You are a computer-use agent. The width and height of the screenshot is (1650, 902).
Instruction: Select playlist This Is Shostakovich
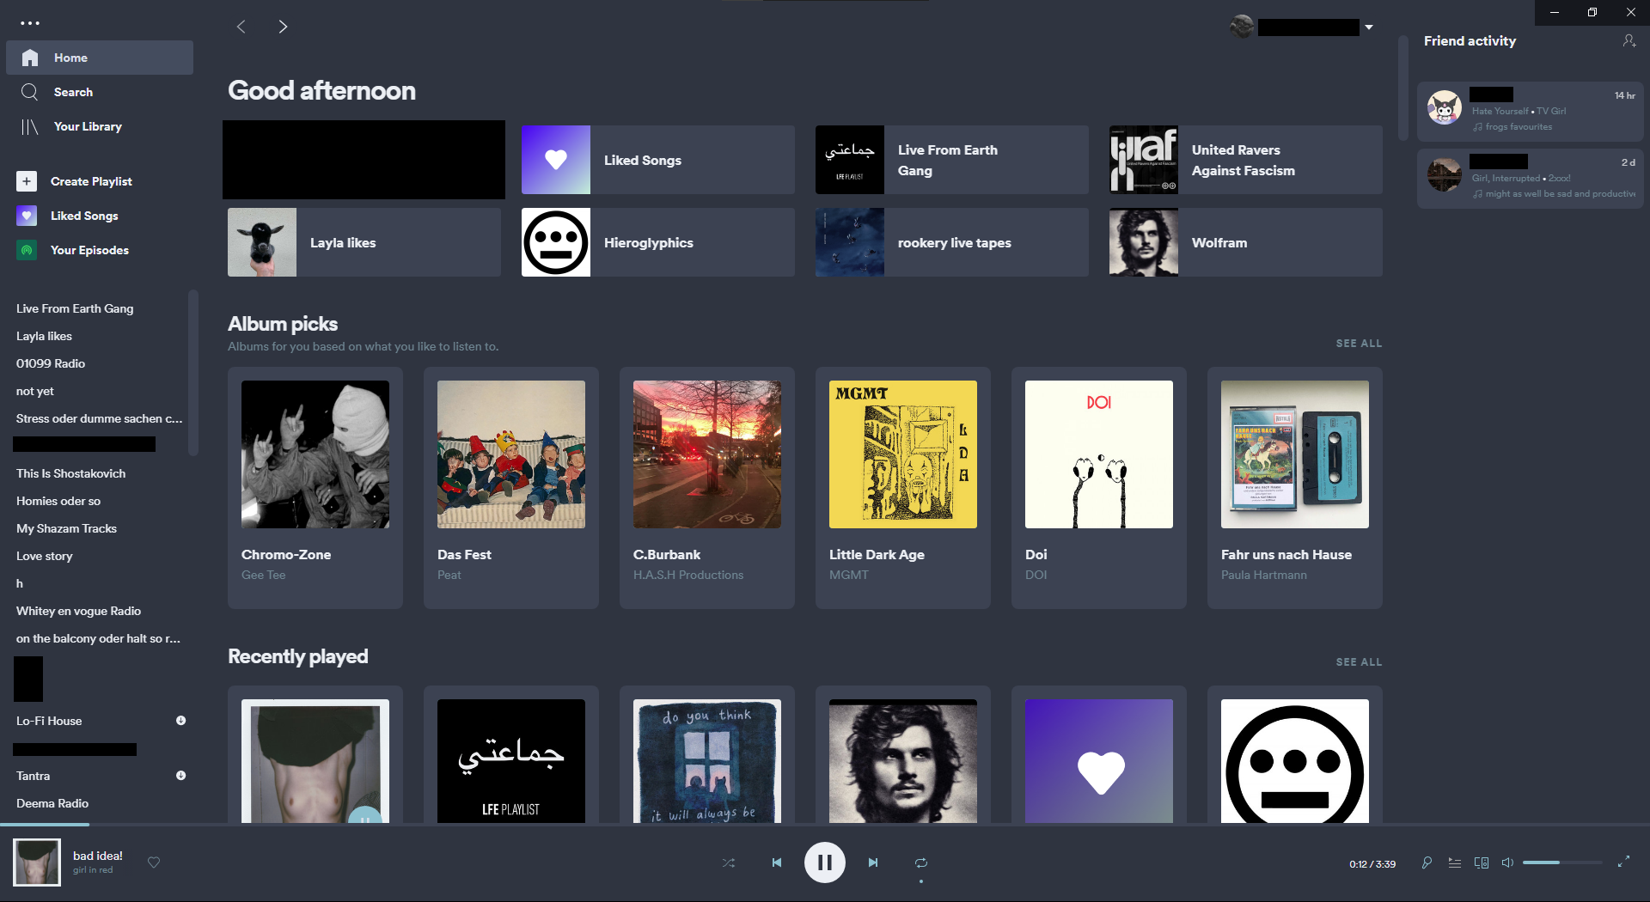click(x=70, y=473)
